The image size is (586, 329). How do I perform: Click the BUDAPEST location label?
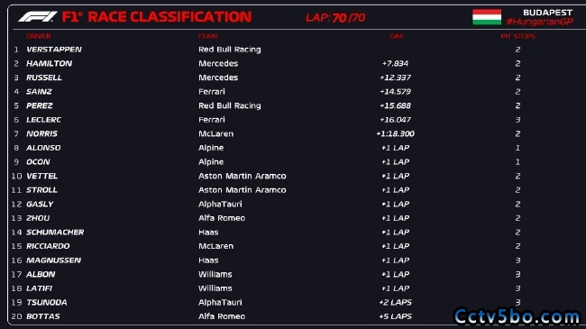click(547, 13)
